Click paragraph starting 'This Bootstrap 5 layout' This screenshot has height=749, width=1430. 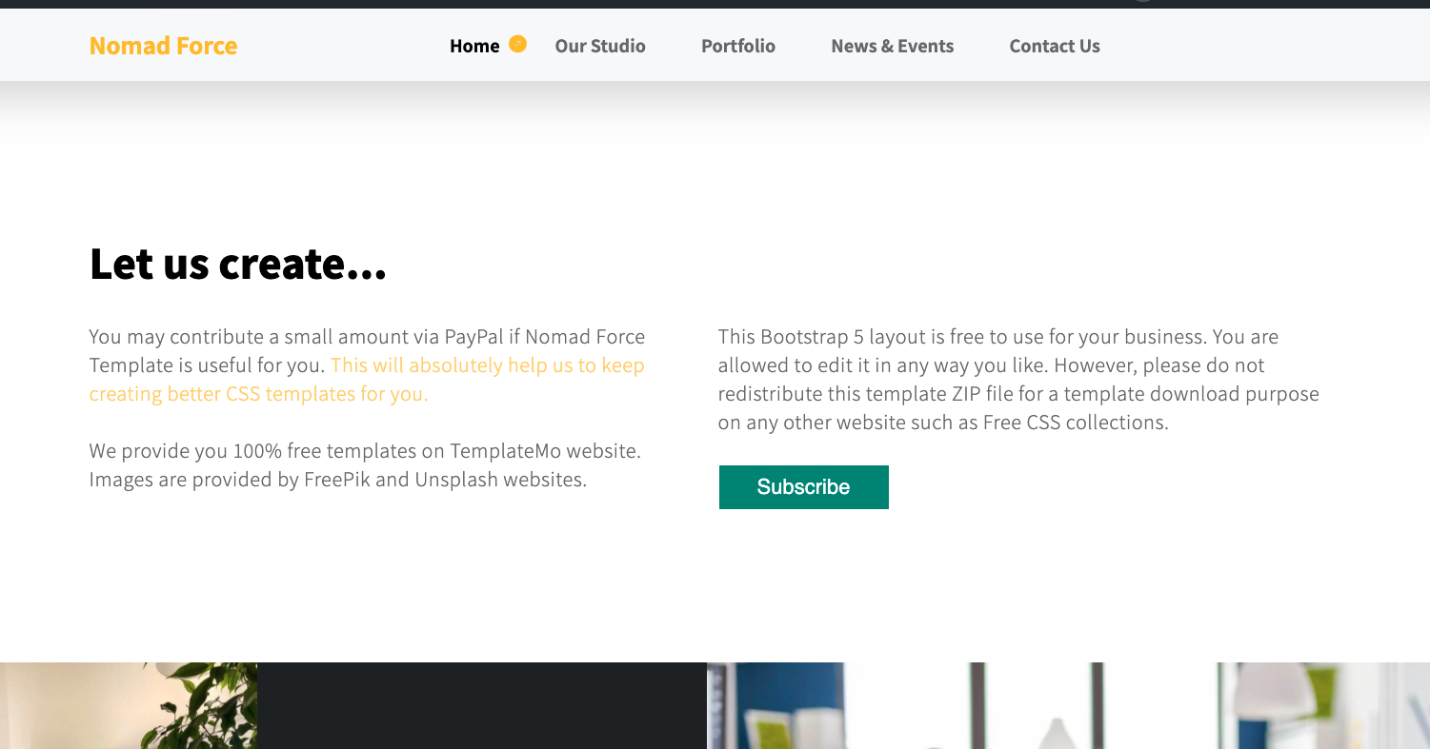[1018, 380]
